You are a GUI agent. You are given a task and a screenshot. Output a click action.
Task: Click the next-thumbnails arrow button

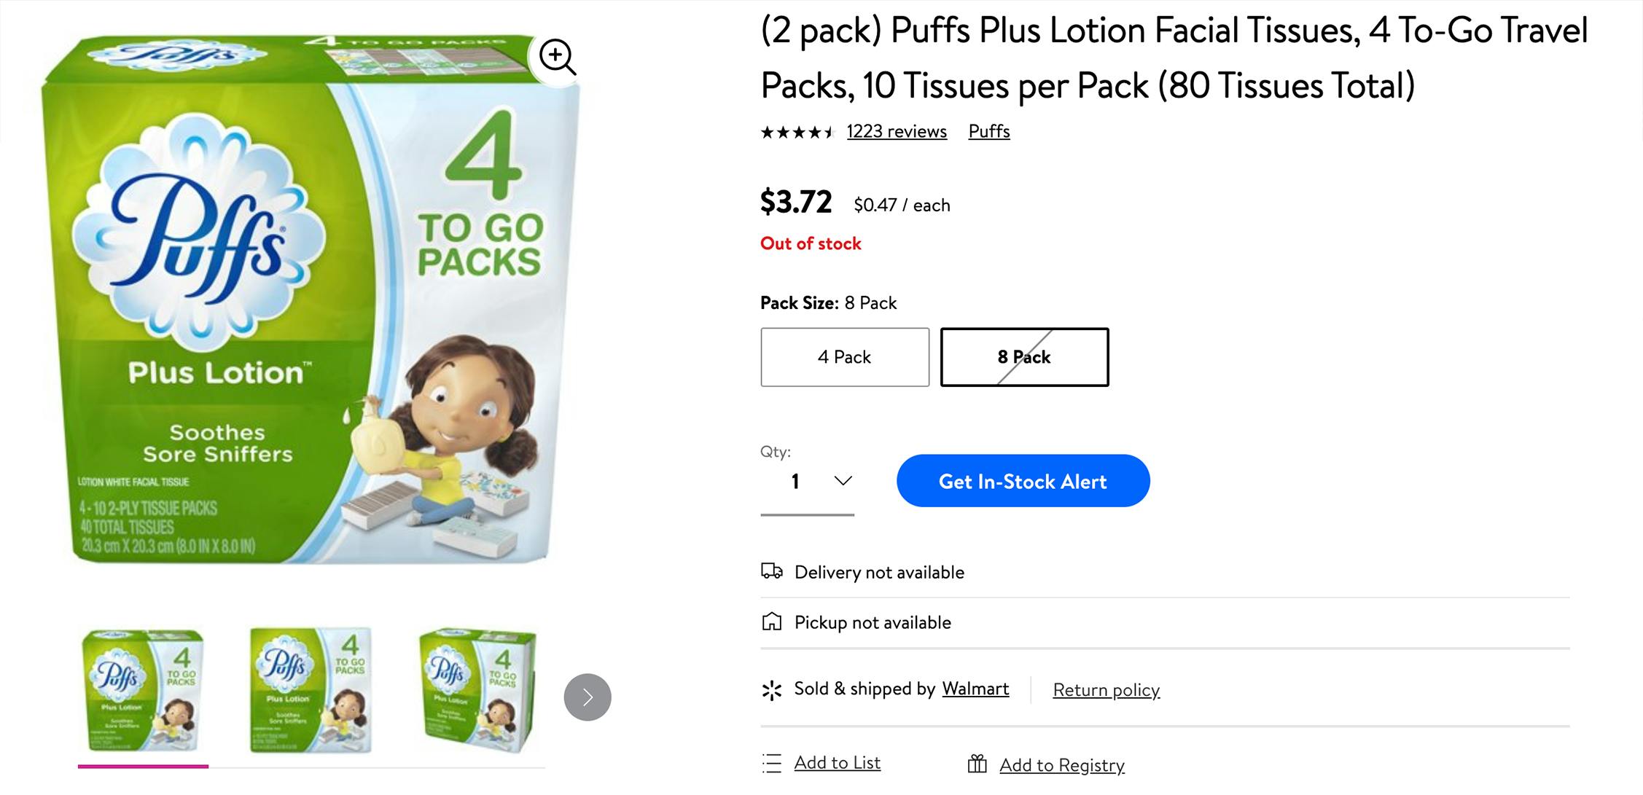[587, 697]
